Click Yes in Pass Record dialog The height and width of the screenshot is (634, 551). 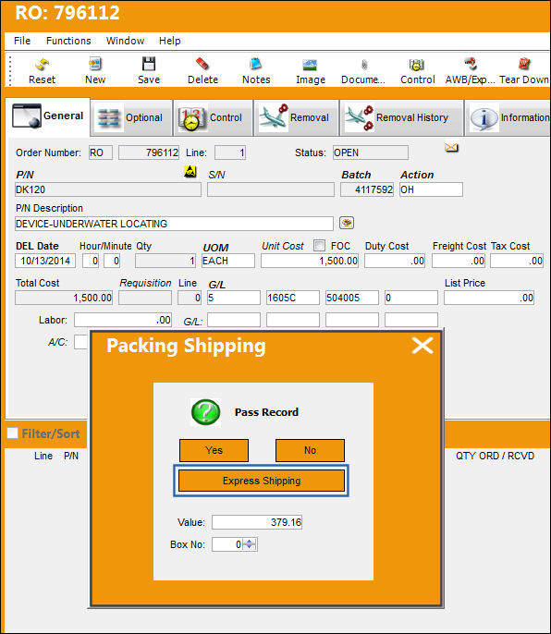214,450
